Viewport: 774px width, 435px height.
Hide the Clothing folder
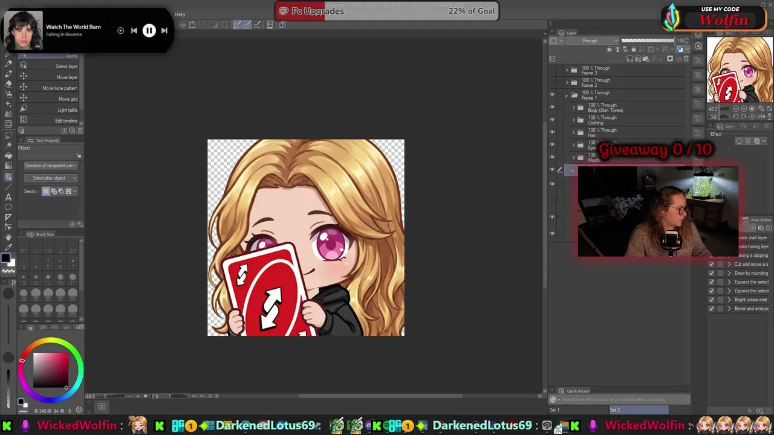click(552, 120)
